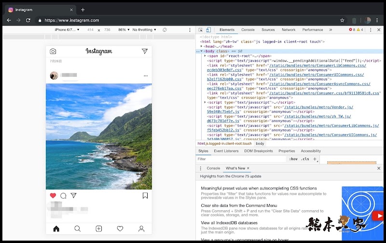Toggle the red heart like button
Screen dimensions: 386x243
click(53, 196)
